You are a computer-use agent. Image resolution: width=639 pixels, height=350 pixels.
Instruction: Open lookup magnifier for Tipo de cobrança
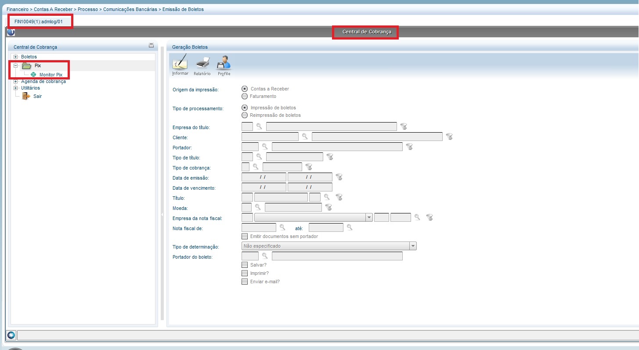[x=256, y=167]
